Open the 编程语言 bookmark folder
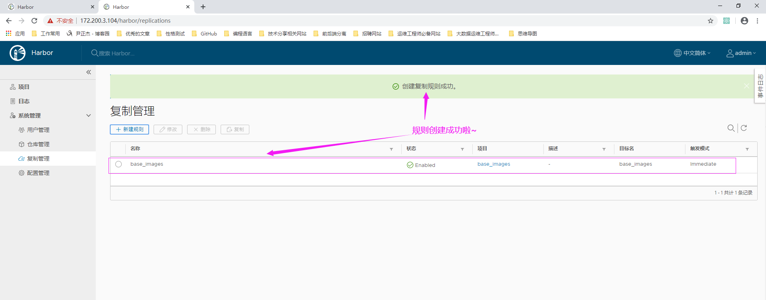Screen dimensions: 766x300 [238, 33]
